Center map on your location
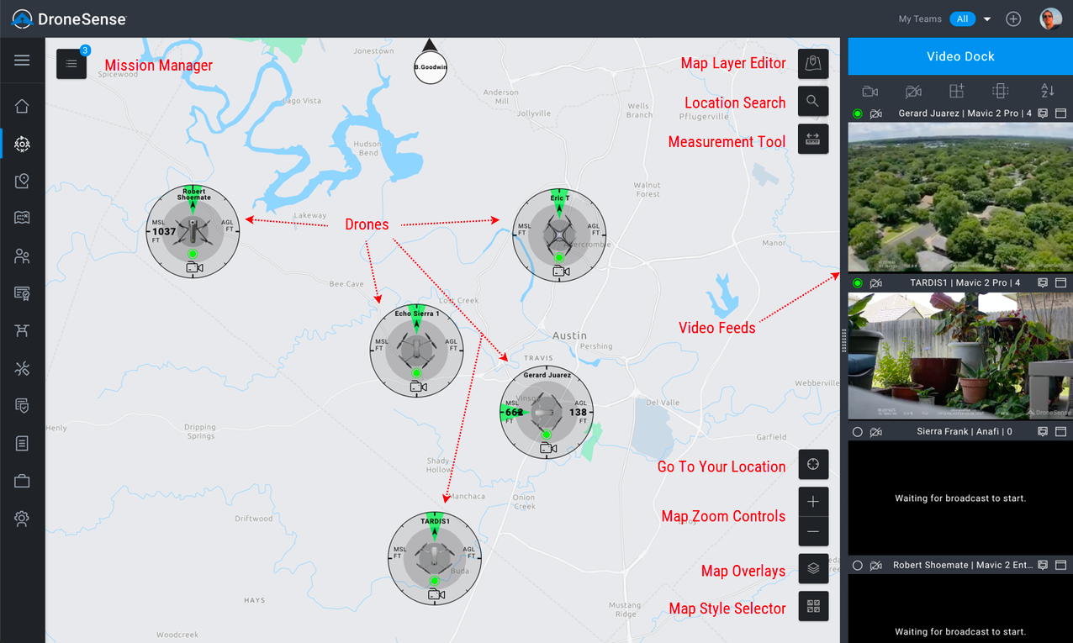This screenshot has height=643, width=1073. click(812, 465)
